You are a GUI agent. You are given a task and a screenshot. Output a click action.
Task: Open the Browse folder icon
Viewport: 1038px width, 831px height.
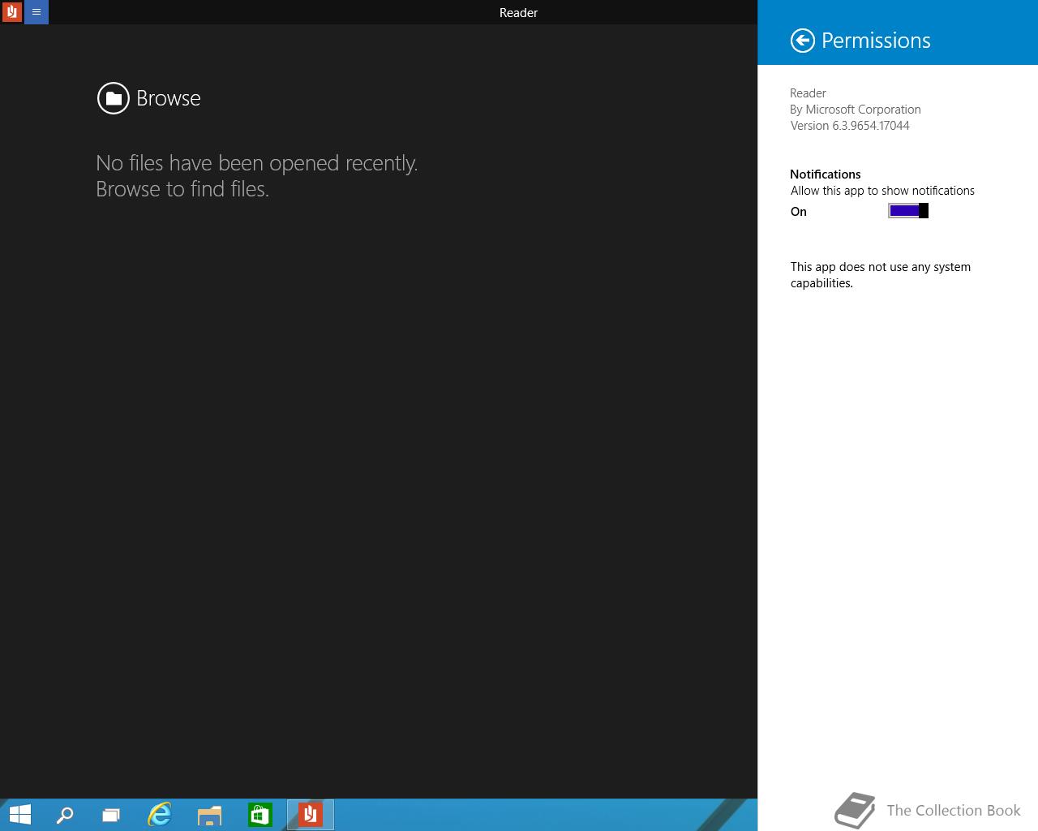pos(114,98)
